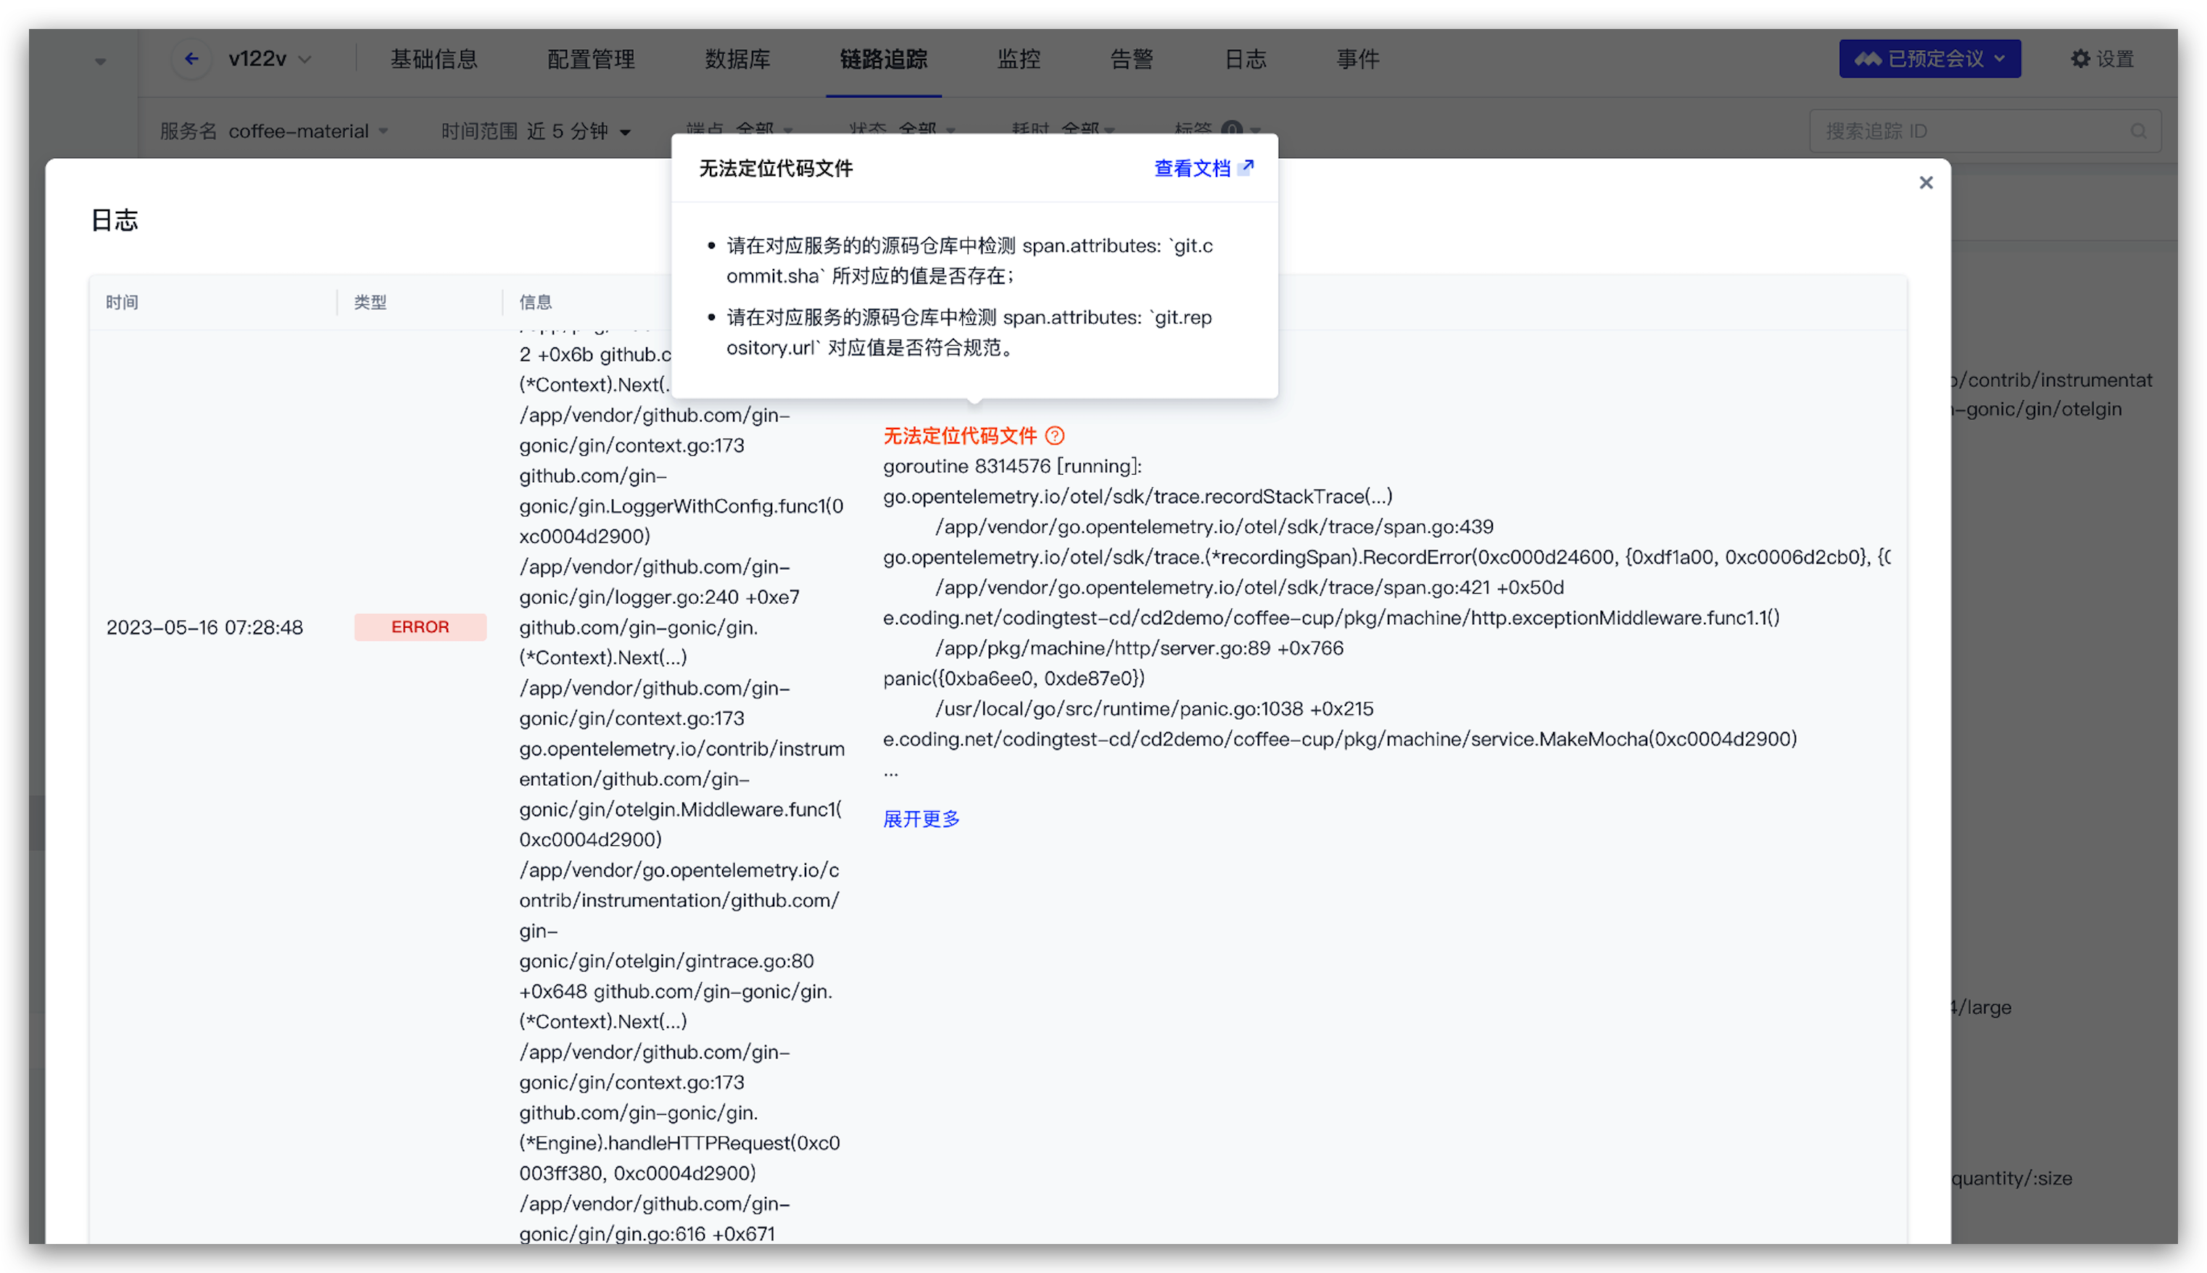Viewport: 2207px width, 1273px height.
Task: Click the ERROR type badge
Action: [x=420, y=627]
